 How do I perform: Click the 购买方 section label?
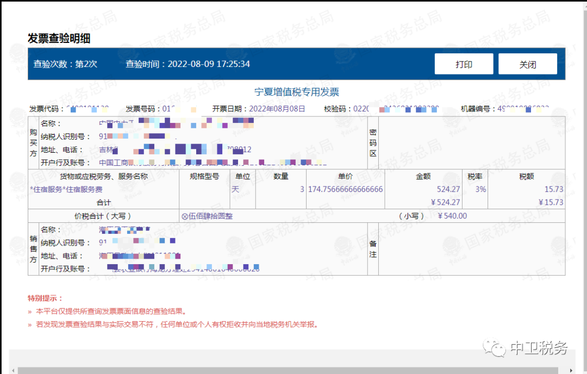tap(33, 143)
